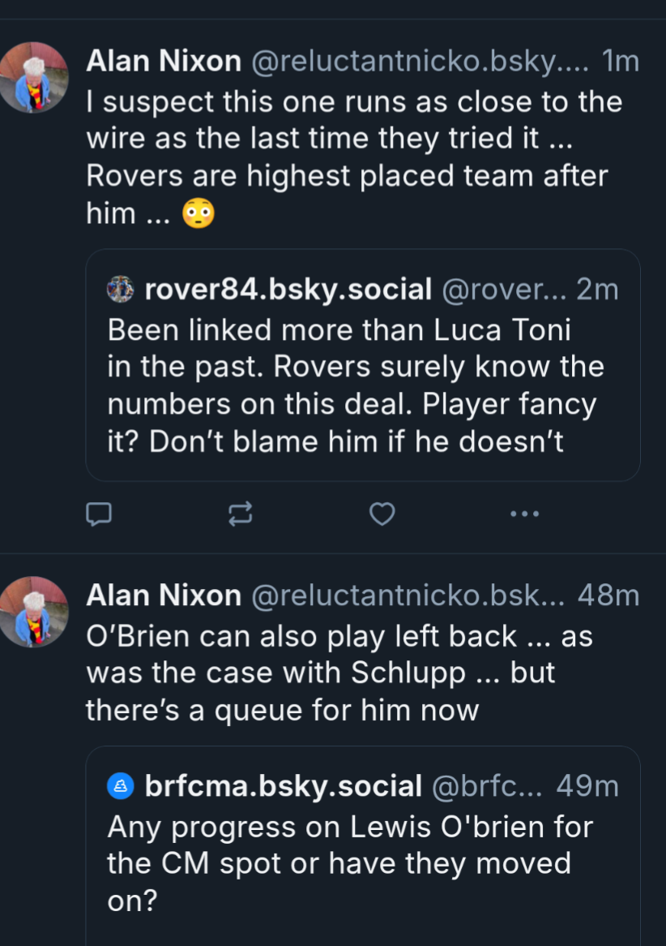Image resolution: width=666 pixels, height=946 pixels.
Task: Open the three-dot more options menu
Action: point(523,514)
